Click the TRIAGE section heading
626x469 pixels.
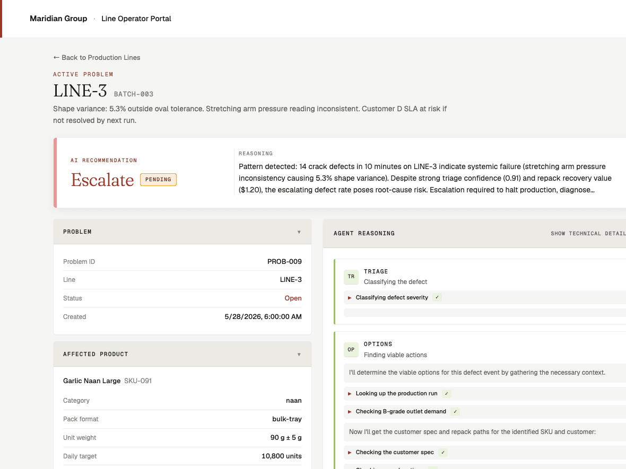click(376, 271)
